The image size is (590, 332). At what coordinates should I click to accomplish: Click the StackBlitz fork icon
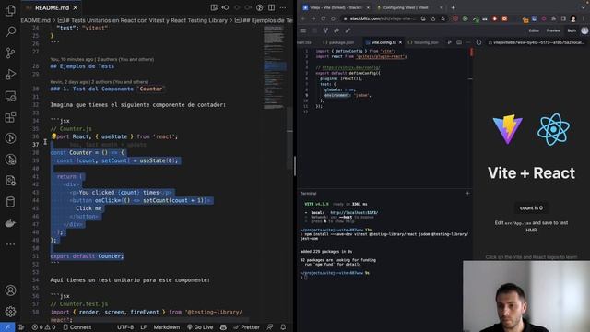tap(325, 30)
